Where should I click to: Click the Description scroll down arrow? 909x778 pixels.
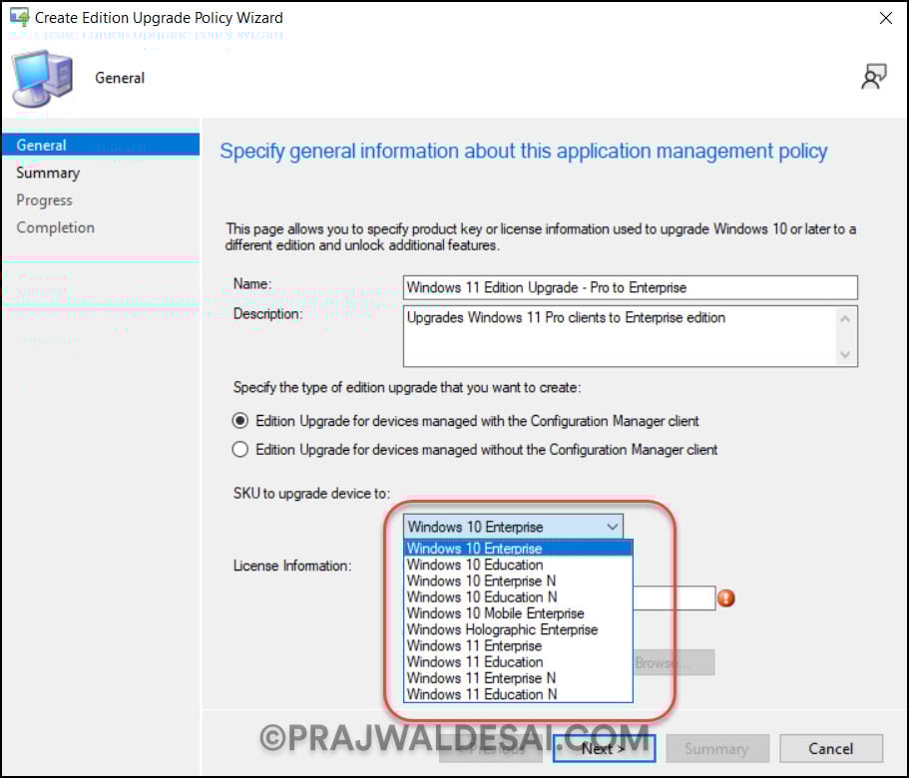tap(845, 354)
